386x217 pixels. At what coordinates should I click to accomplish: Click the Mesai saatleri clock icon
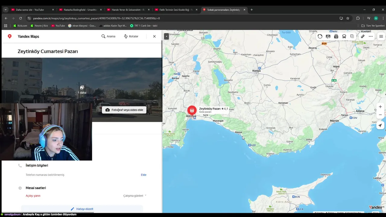click(20, 188)
